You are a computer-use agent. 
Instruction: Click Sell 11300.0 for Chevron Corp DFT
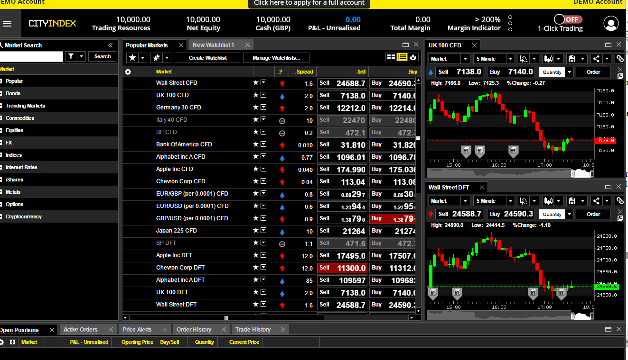tap(342, 268)
